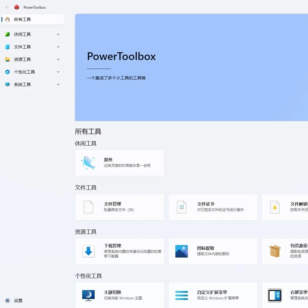Open 资源工具 sidebar category
The height and width of the screenshot is (308, 308).
(x=33, y=59)
